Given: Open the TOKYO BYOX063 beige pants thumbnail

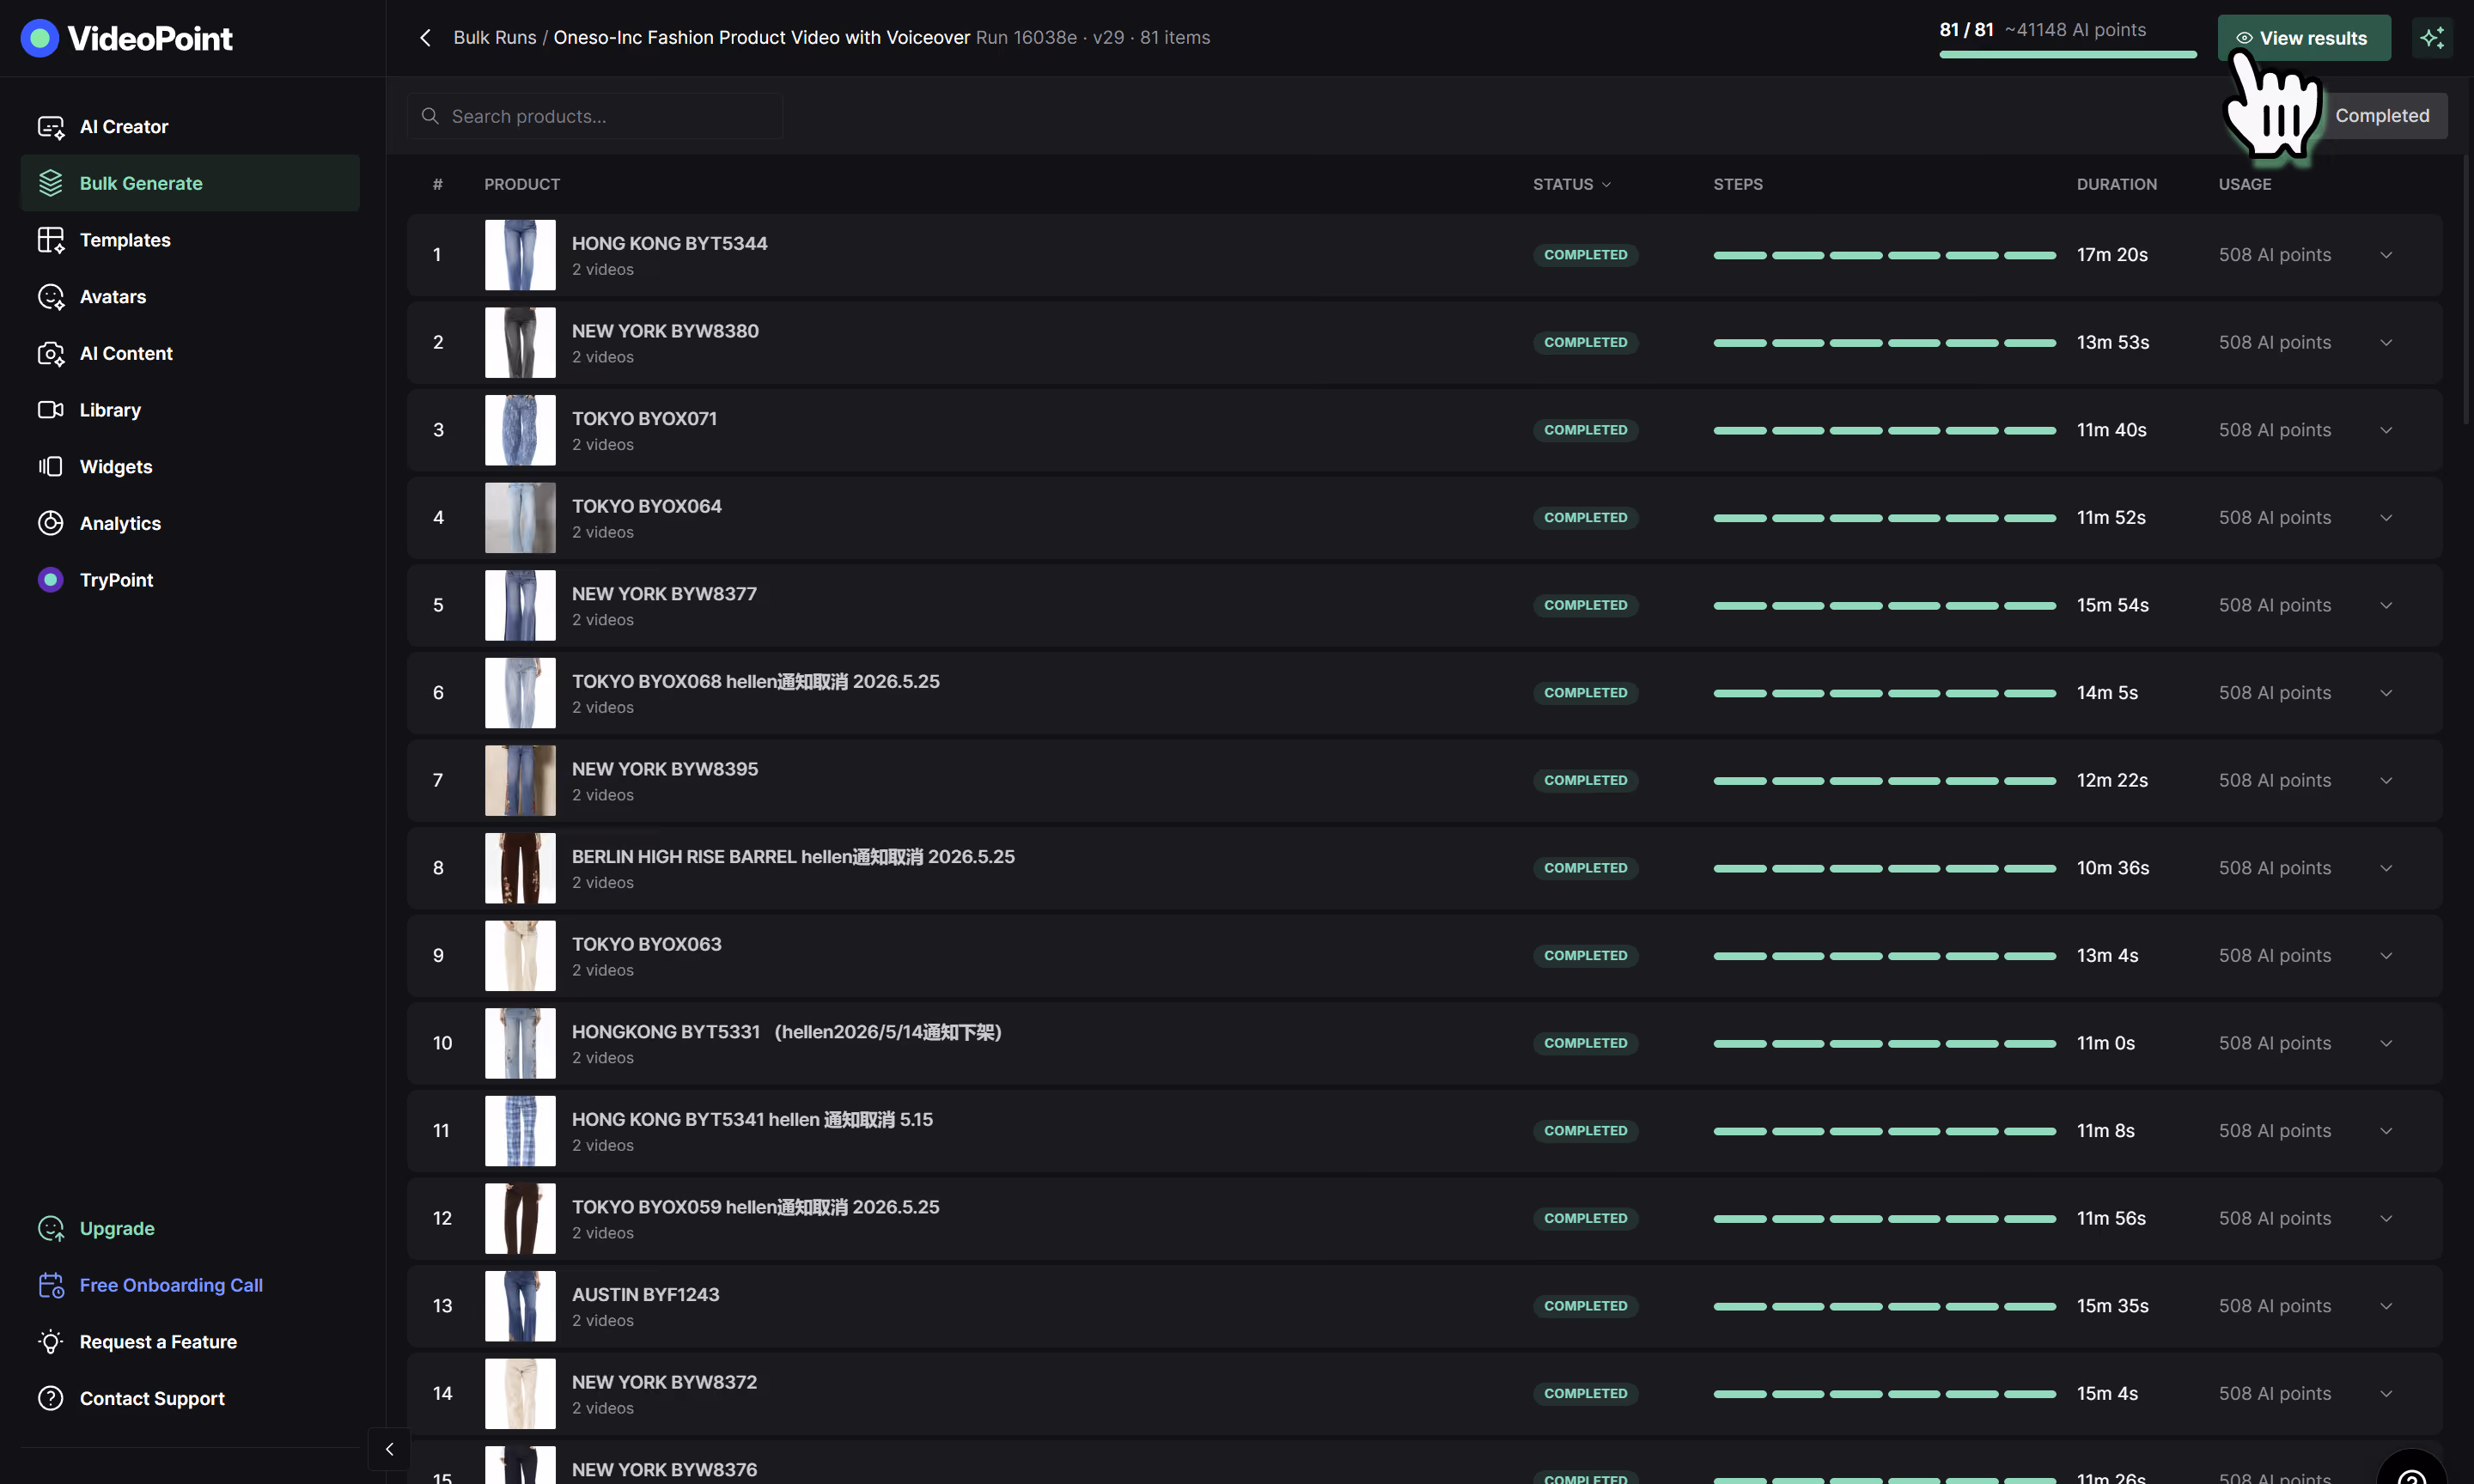Looking at the screenshot, I should pyautogui.click(x=520, y=956).
